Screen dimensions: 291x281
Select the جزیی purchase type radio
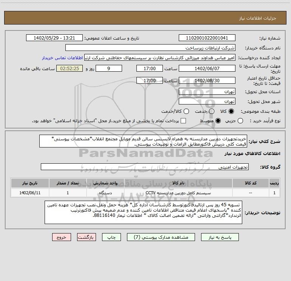[x=240, y=121]
